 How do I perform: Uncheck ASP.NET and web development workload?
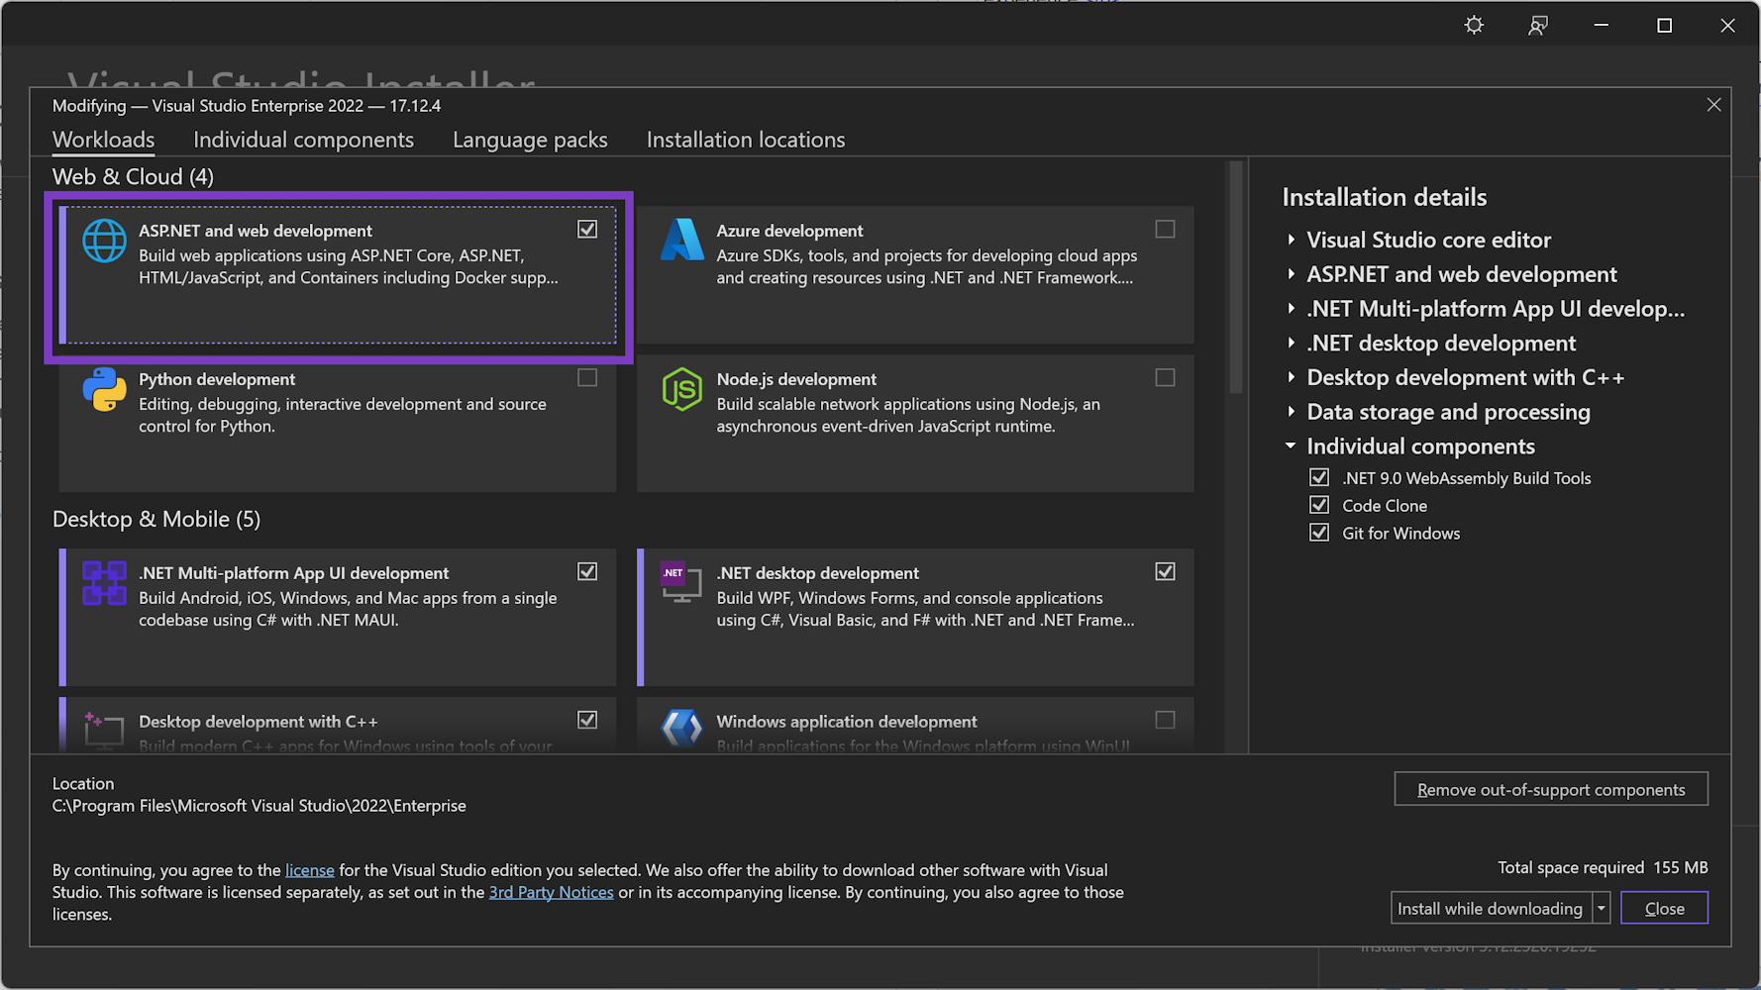(587, 229)
